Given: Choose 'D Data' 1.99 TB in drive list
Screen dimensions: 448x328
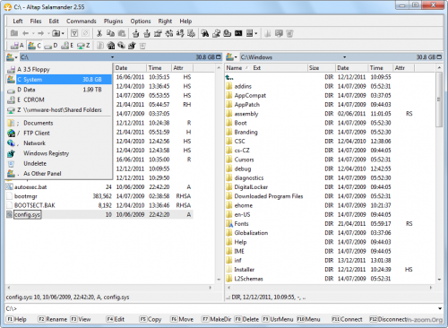Looking at the screenshot, I should click(59, 90).
